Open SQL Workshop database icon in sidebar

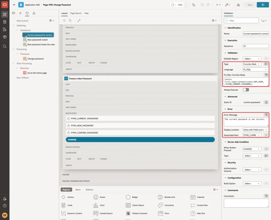pos(5,22)
